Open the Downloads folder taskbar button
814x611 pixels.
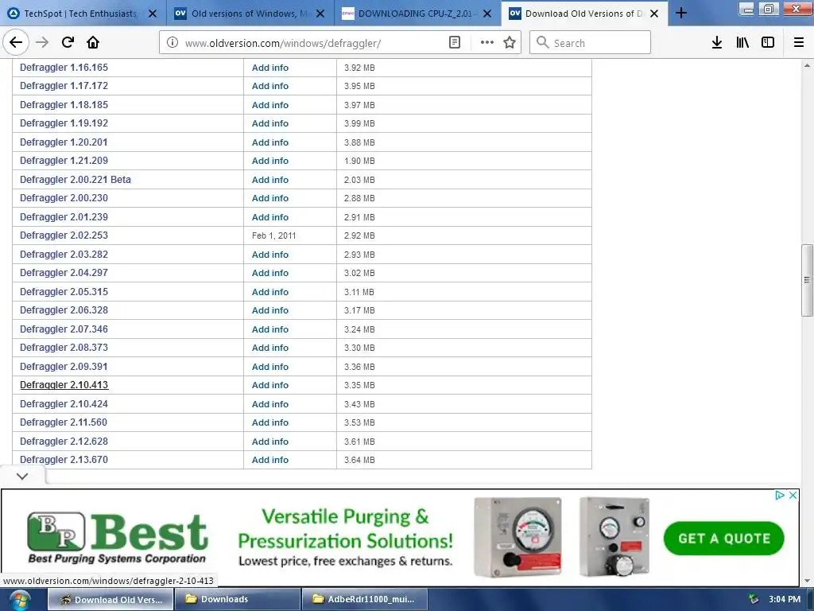pyautogui.click(x=238, y=600)
